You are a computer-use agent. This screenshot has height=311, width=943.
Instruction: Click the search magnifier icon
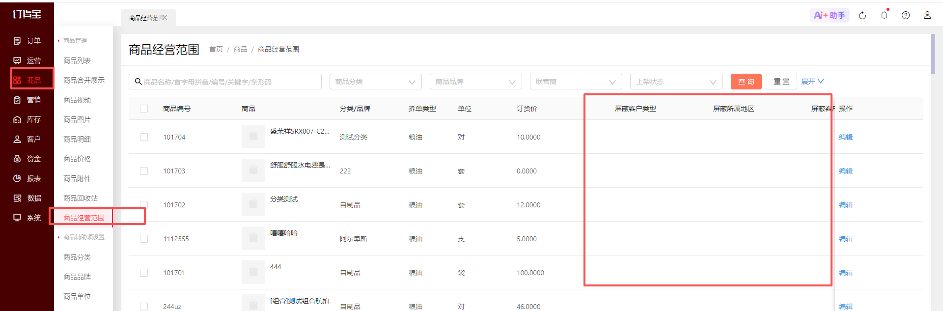coord(139,82)
